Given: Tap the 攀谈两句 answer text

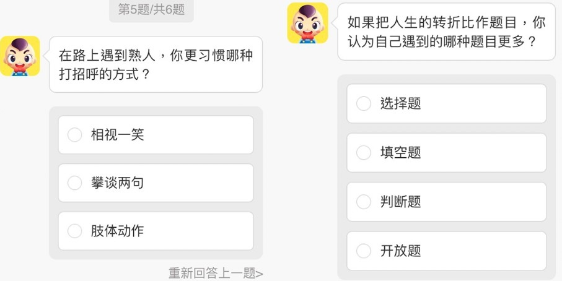Looking at the screenshot, I should pos(118,183).
